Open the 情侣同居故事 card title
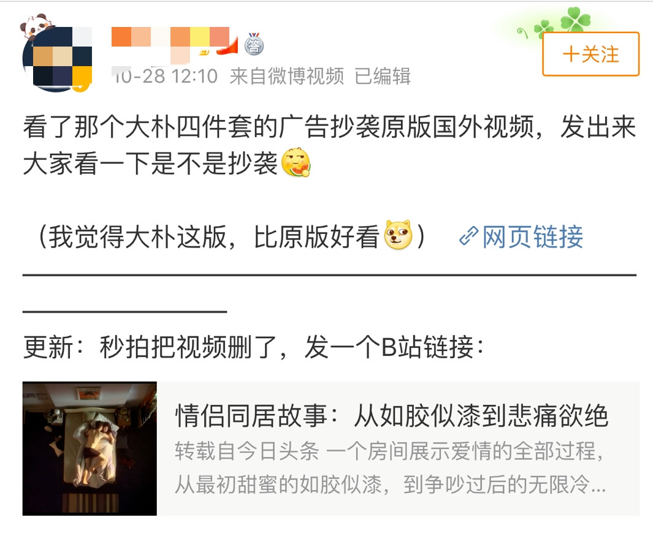This screenshot has width=653, height=550. point(391,415)
